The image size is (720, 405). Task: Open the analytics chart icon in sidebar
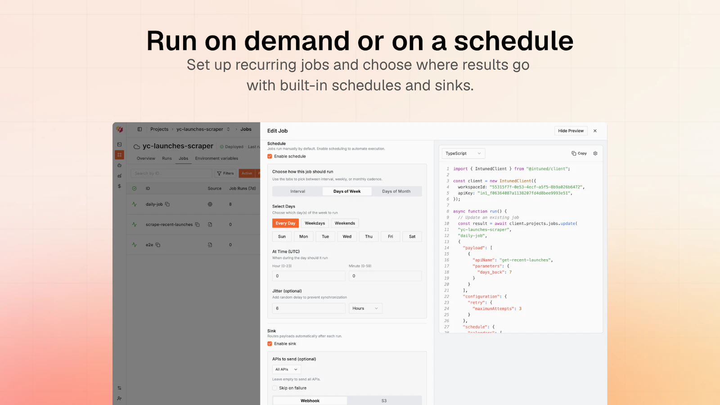click(x=119, y=175)
